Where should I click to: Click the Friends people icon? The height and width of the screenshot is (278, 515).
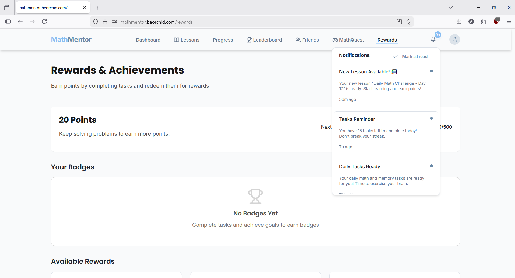(x=298, y=40)
